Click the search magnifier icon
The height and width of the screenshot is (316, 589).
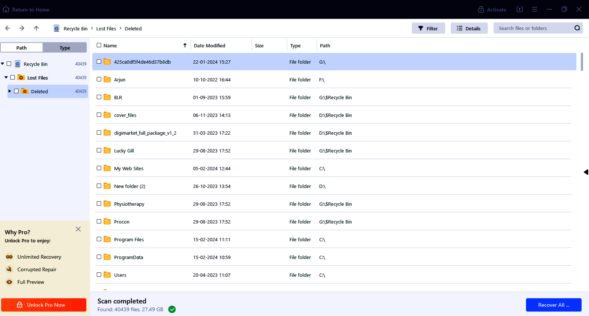click(x=577, y=28)
